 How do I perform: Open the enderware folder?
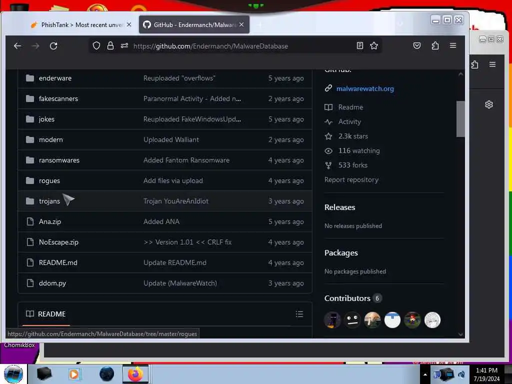point(55,78)
